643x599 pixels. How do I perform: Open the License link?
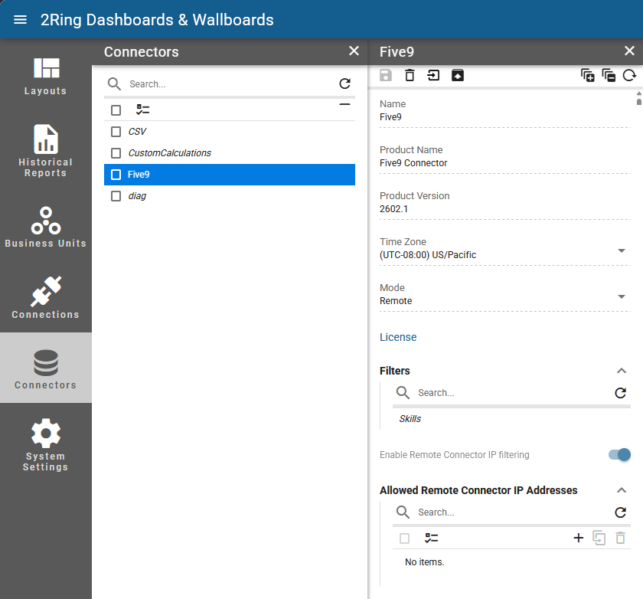(398, 337)
